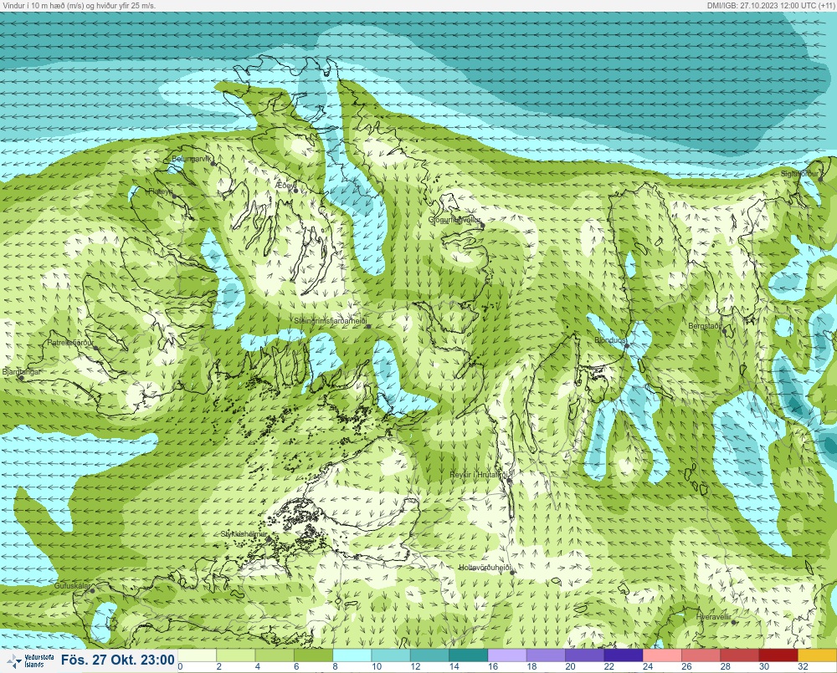The width and height of the screenshot is (837, 673).
Task: Select the dark green 6–8 m/s swatch
Action: click(313, 655)
